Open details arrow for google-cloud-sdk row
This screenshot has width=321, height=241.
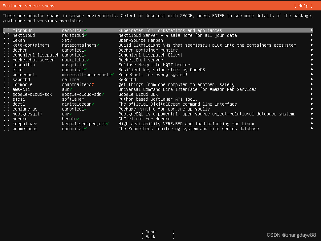tap(312, 94)
